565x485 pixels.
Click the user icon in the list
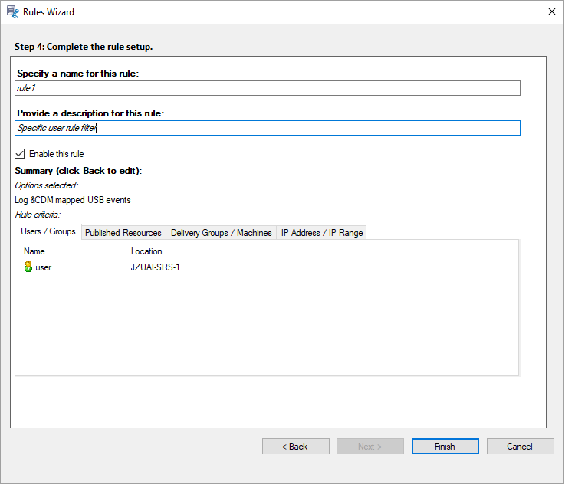tap(28, 267)
